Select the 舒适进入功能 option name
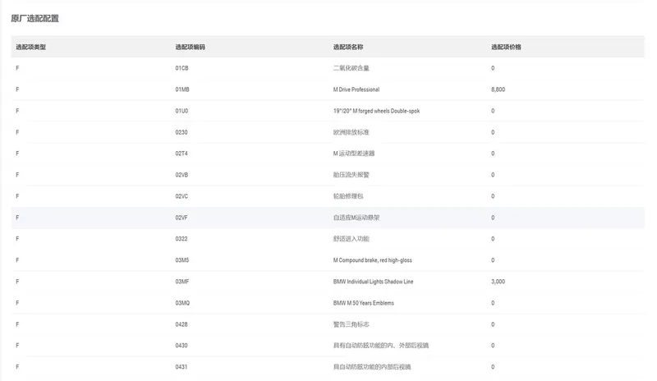Image resolution: width=657 pixels, height=381 pixels. tap(351, 238)
